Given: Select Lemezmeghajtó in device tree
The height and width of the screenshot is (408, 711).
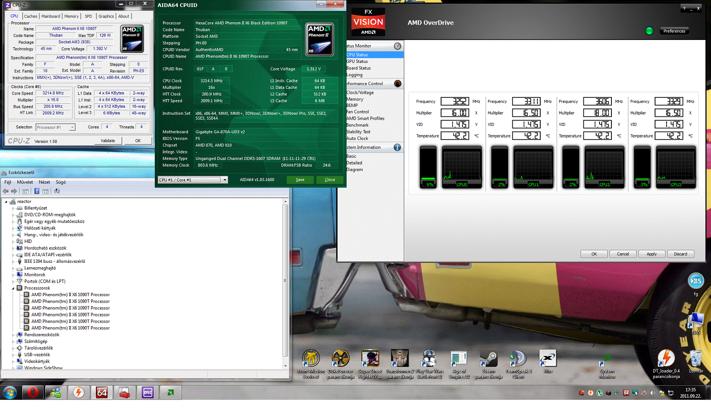Looking at the screenshot, I should 40,268.
